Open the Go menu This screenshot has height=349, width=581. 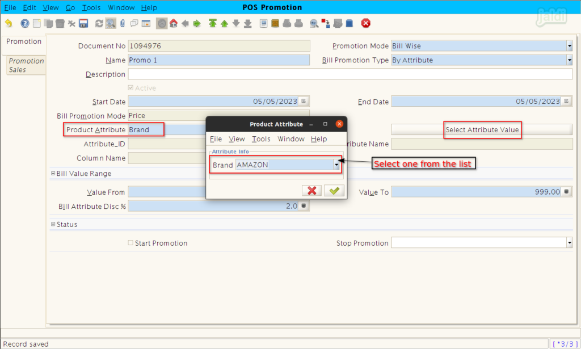point(70,7)
